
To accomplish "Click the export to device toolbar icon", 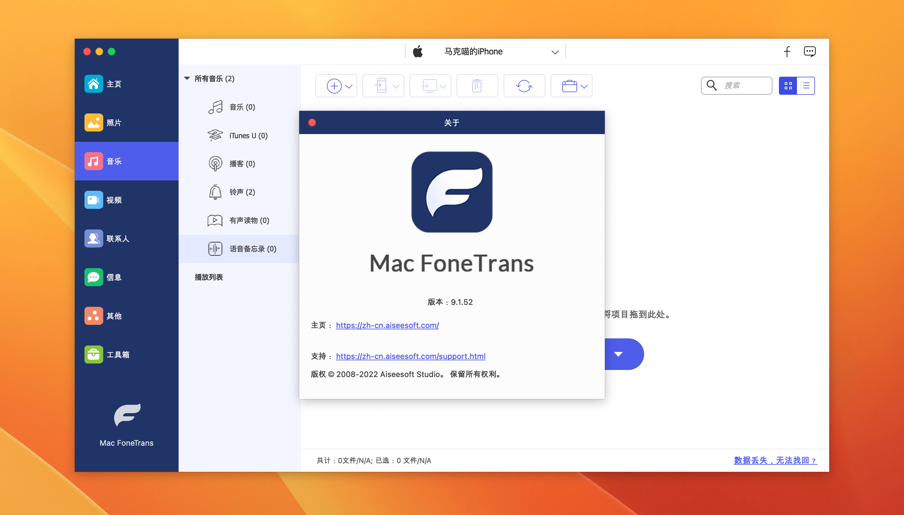I will coord(380,86).
